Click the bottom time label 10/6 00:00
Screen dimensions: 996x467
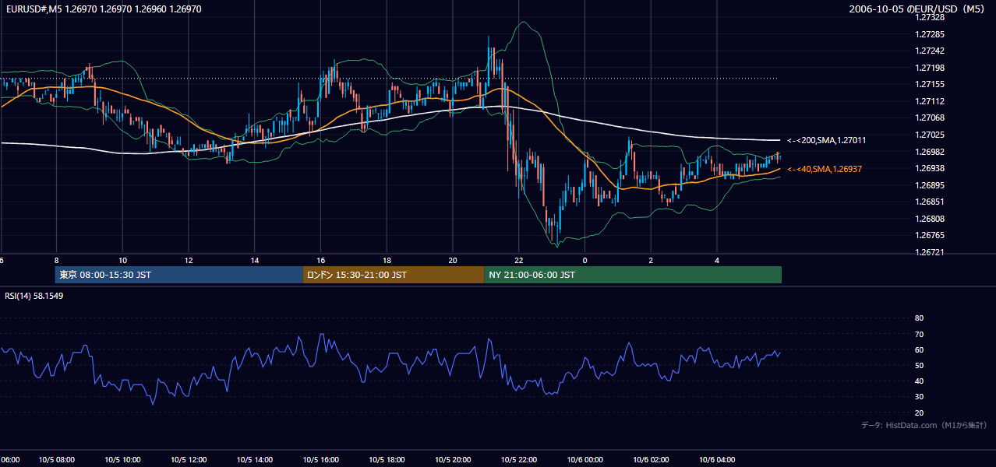(x=585, y=460)
